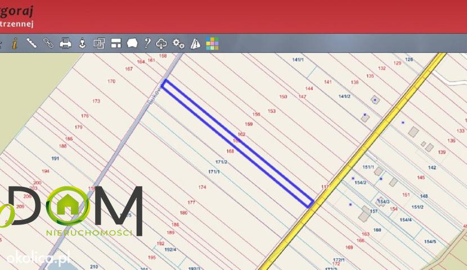
Task: Open the overlapping windows layers icon
Action: click(99, 43)
